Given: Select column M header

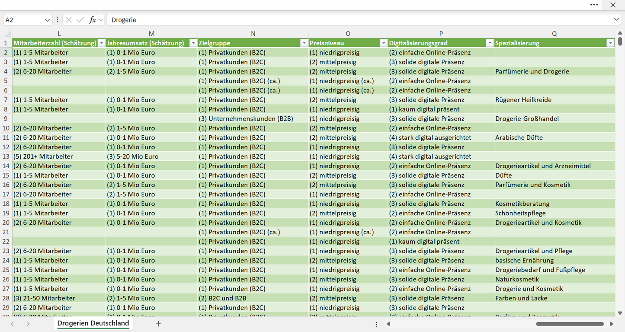Looking at the screenshot, I should [x=151, y=34].
